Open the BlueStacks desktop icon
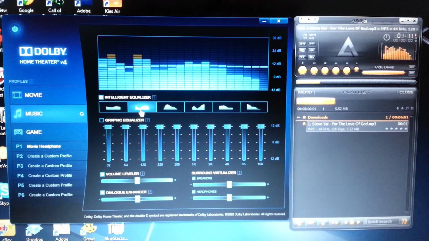 [116, 232]
